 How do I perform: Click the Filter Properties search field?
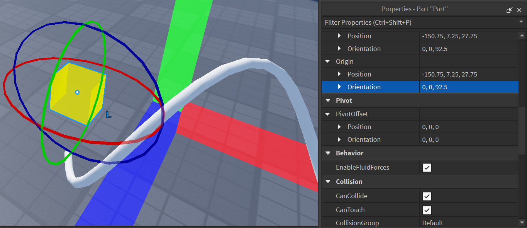pyautogui.click(x=420, y=22)
